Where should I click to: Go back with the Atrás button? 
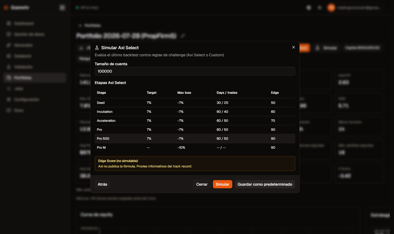click(102, 184)
